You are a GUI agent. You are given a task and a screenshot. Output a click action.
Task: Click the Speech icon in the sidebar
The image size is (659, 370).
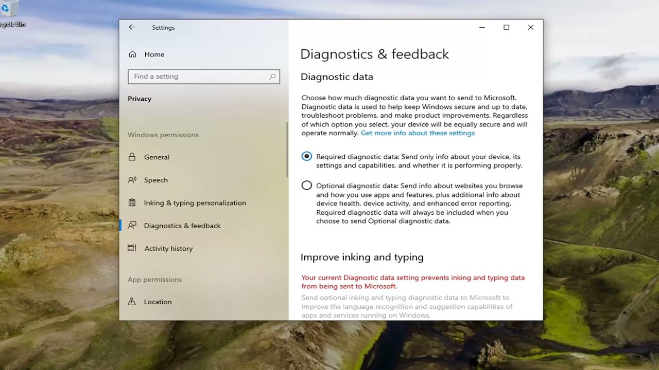(132, 180)
